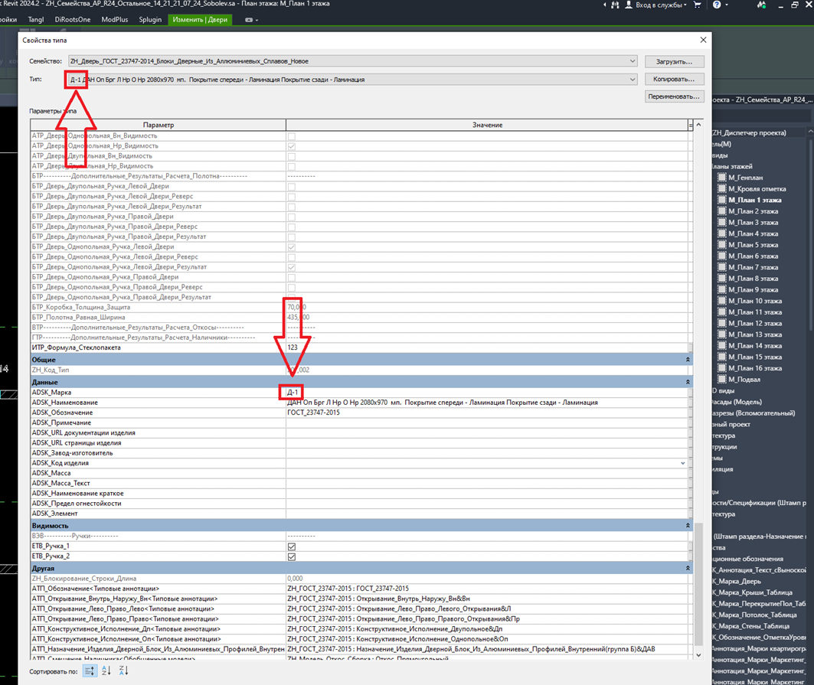Image resolution: width=814 pixels, height=685 pixels.
Task: Open the dropdown arrow beside the help icon
Action: tap(726, 5)
